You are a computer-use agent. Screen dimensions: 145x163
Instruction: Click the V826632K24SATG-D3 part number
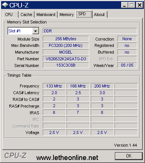66,59
